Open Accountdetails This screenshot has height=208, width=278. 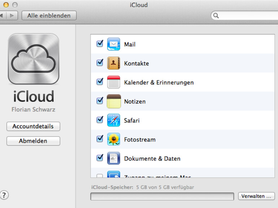point(33,126)
